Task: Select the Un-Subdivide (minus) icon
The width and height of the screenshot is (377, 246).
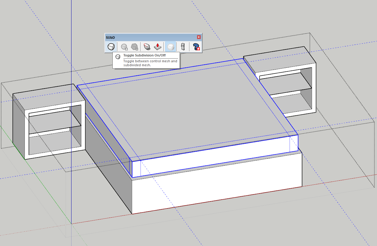Action: (x=134, y=46)
